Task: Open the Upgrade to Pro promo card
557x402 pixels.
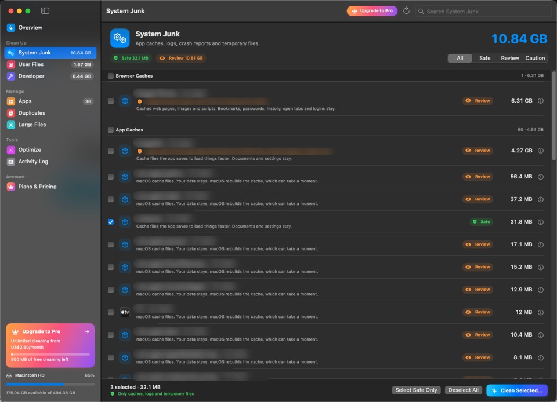Action: 50,345
